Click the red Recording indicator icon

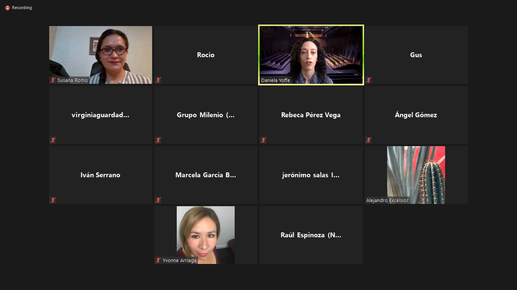click(8, 8)
